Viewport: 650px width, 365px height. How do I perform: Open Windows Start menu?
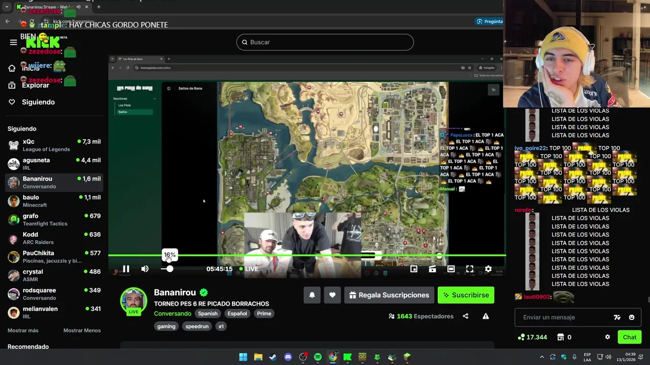coord(243,357)
